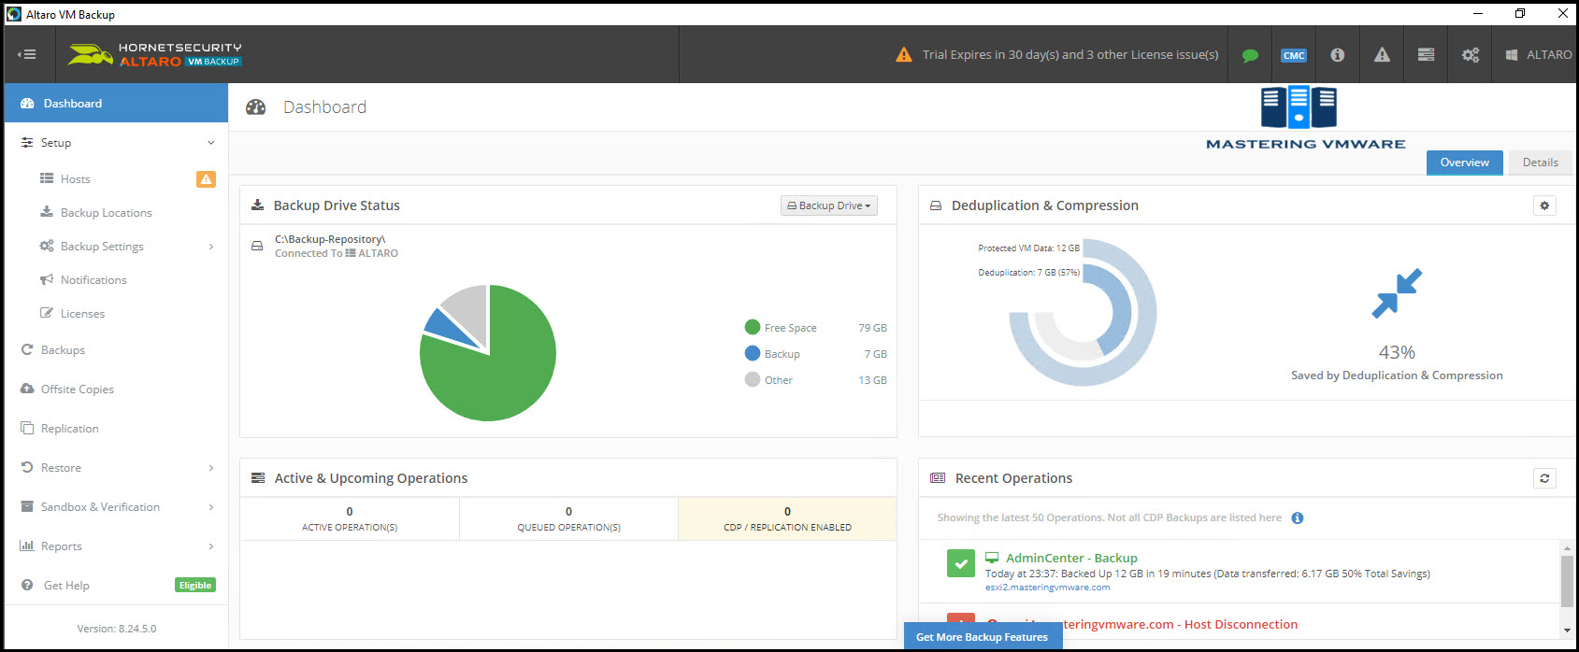This screenshot has width=1579, height=652.
Task: Go to the Dashboard sidebar item
Action: point(116,103)
